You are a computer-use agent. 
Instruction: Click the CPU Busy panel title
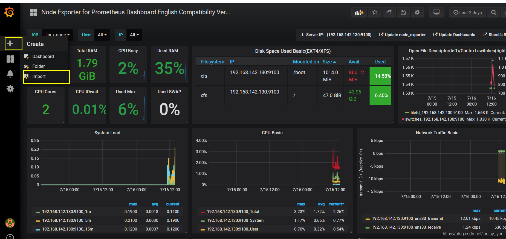128,51
